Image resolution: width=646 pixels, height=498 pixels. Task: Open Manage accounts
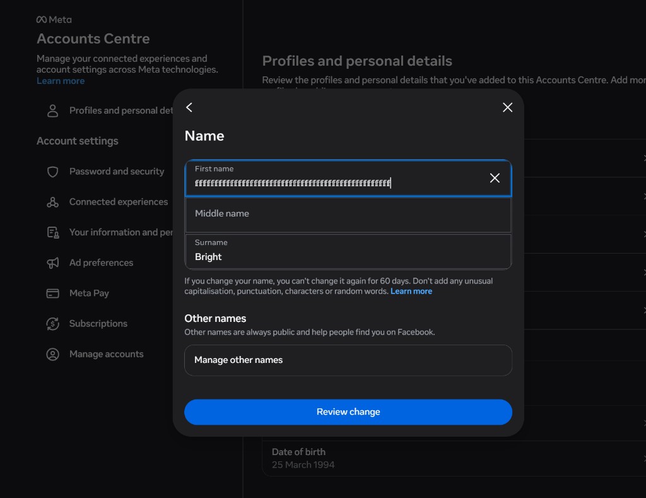click(x=106, y=354)
